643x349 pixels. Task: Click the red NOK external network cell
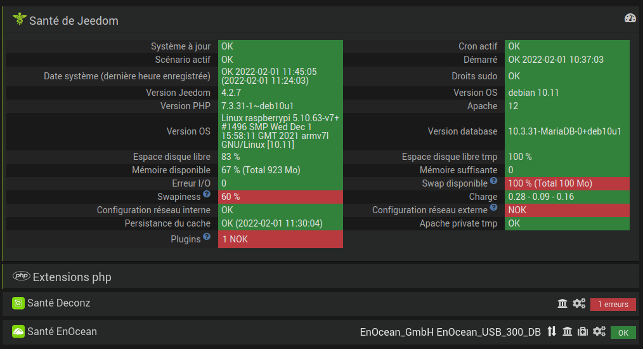(x=567, y=210)
